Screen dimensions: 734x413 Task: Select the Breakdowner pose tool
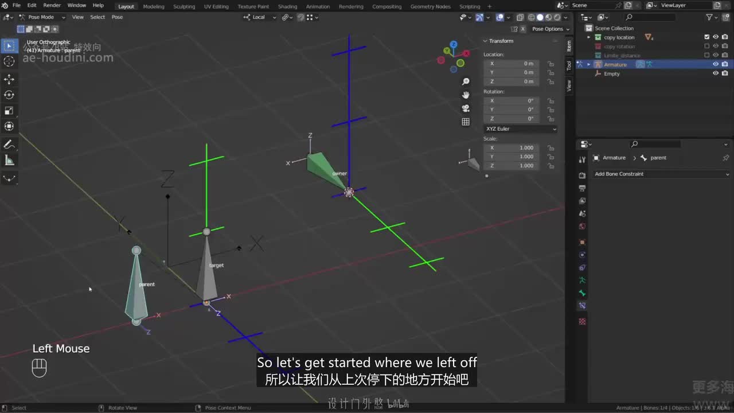[x=9, y=178]
